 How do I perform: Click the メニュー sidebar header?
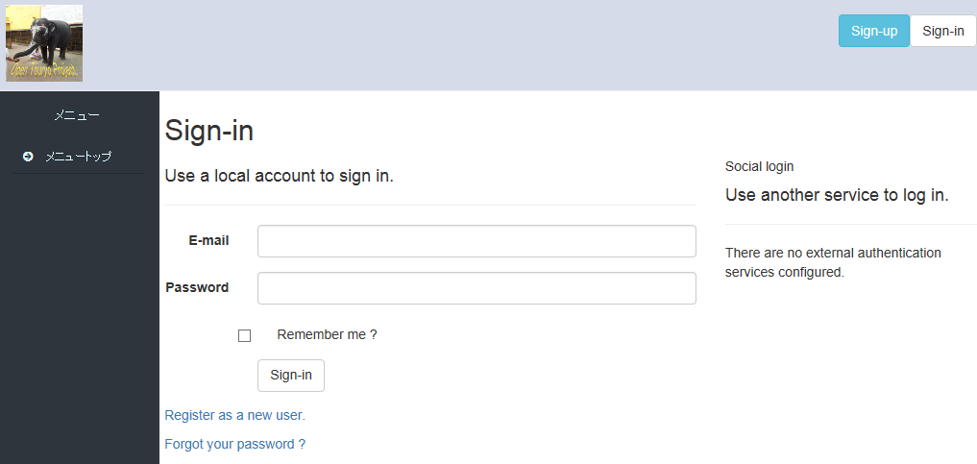point(77,115)
